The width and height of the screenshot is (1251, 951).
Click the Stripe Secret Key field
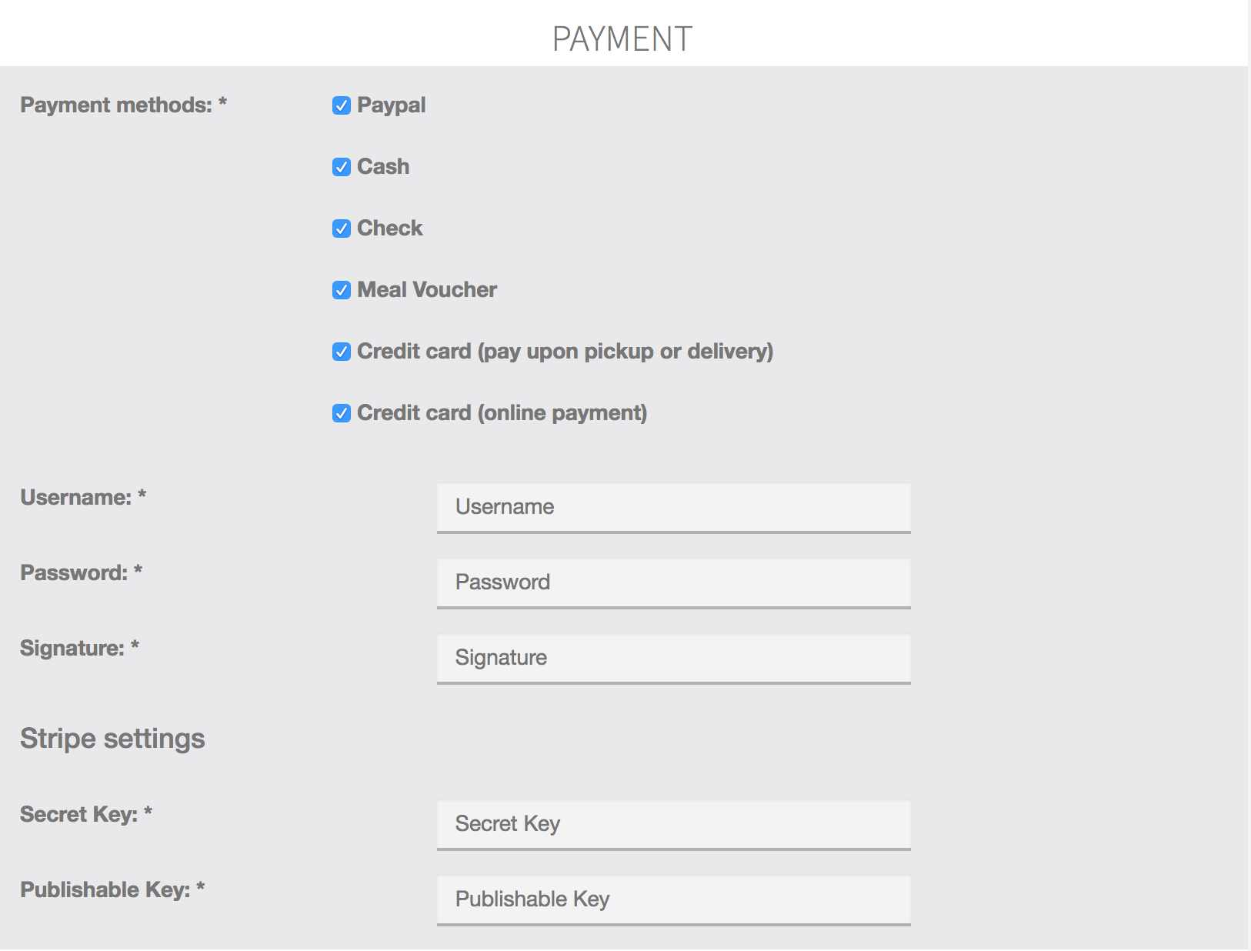[x=673, y=824]
